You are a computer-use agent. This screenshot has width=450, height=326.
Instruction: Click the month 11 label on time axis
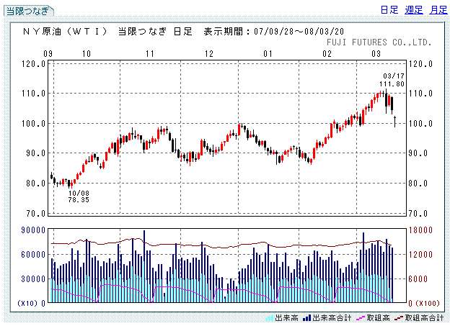150,55
